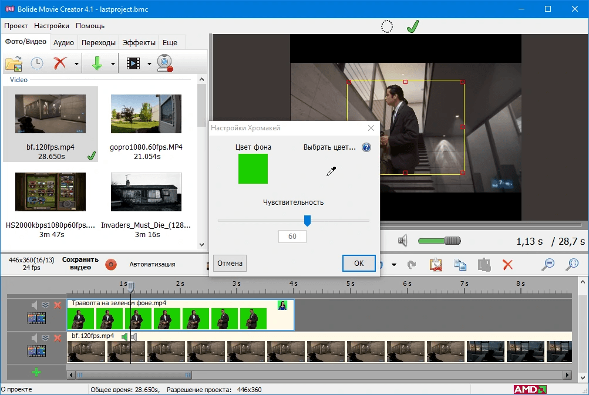Toggle preview volume speaker icon
The width and height of the screenshot is (589, 395).
click(403, 241)
